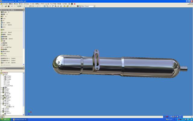Click the Fillet tool in the features panel

[x=5, y=32]
